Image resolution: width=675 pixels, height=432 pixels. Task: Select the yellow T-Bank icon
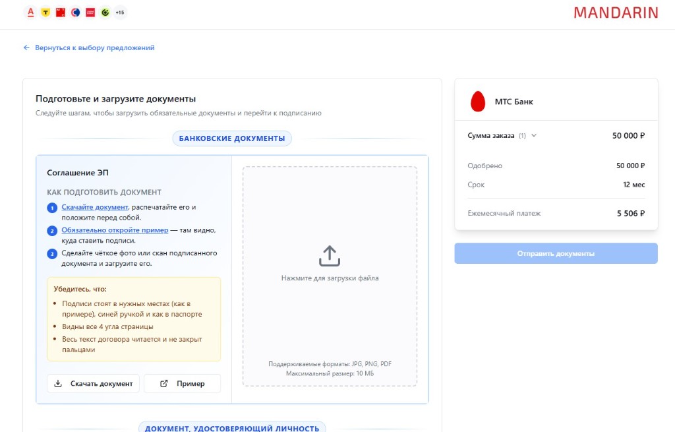(45, 12)
